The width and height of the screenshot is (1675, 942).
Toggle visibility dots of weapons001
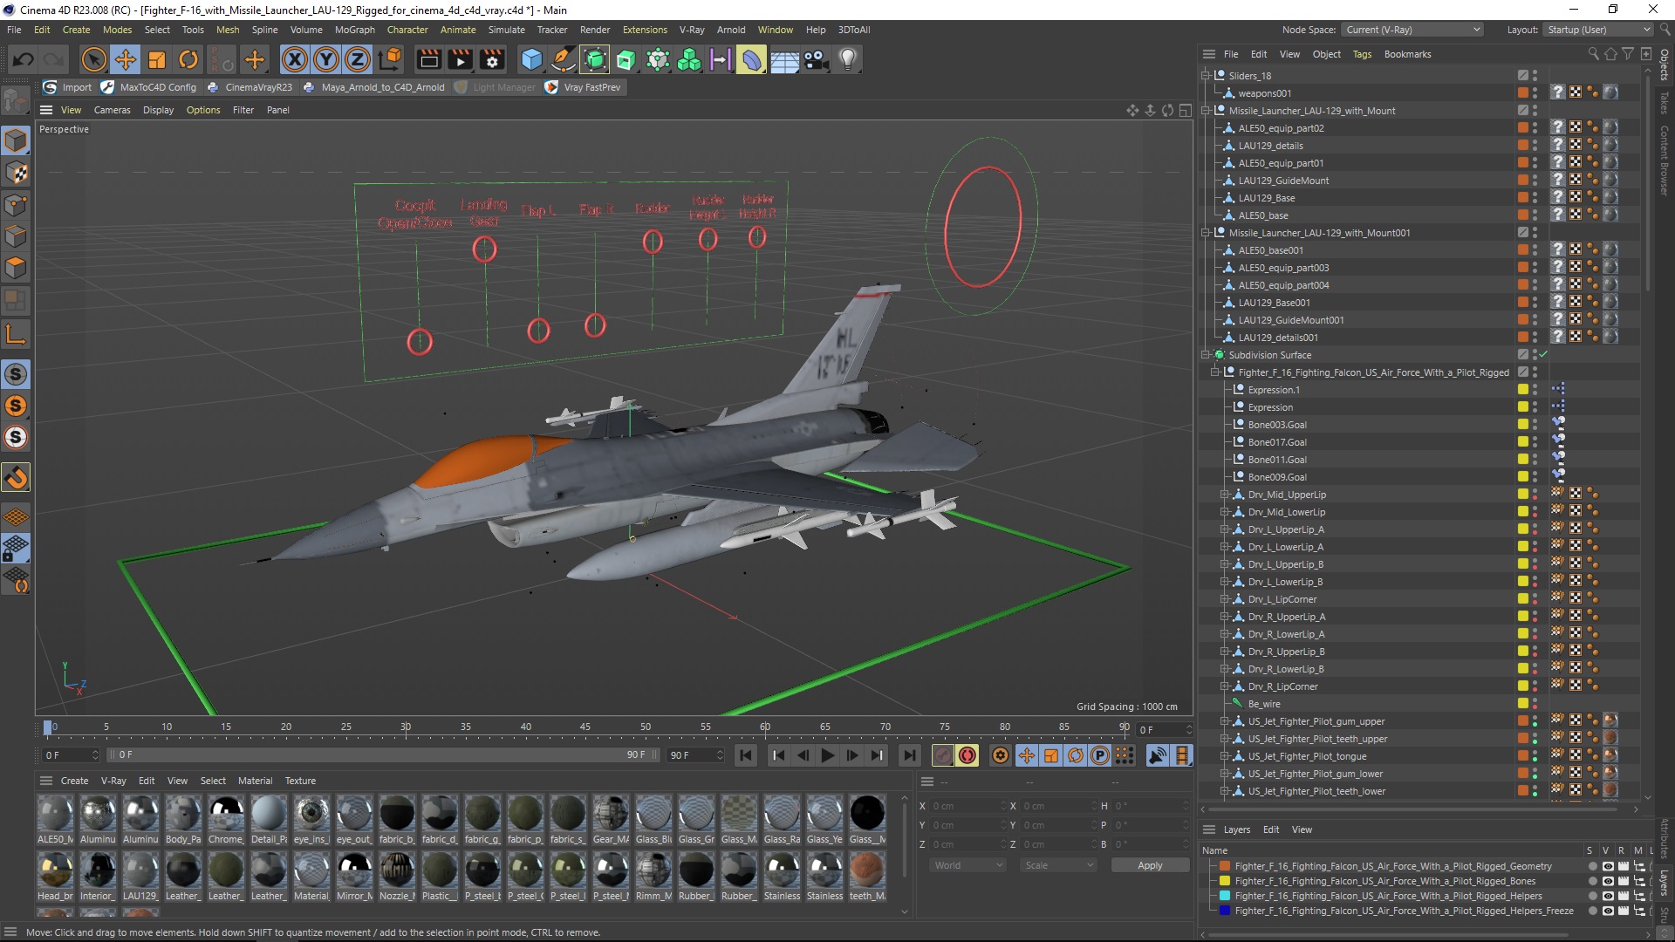point(1535,93)
